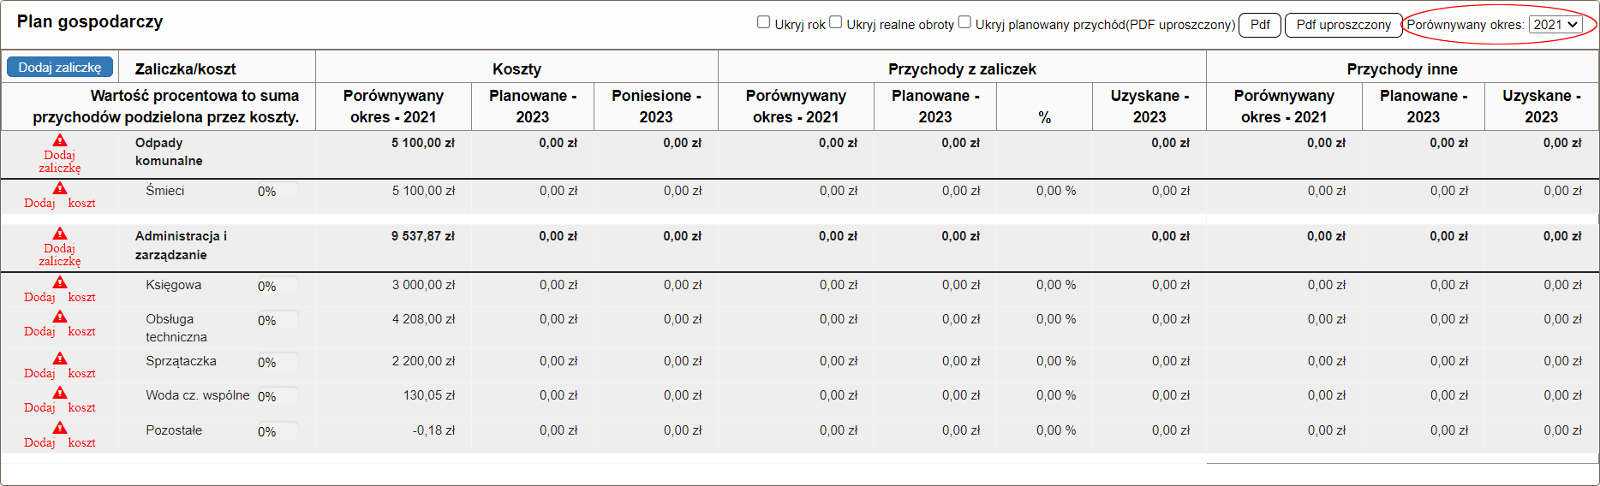Click warning icon in Śmieci row
Image resolution: width=1600 pixels, height=486 pixels.
click(60, 188)
